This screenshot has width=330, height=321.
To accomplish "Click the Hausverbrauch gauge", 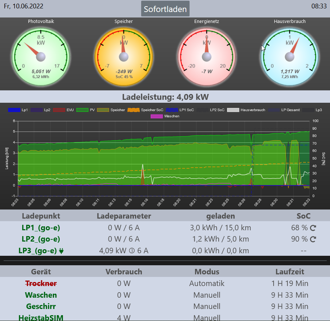I will pyautogui.click(x=290, y=56).
